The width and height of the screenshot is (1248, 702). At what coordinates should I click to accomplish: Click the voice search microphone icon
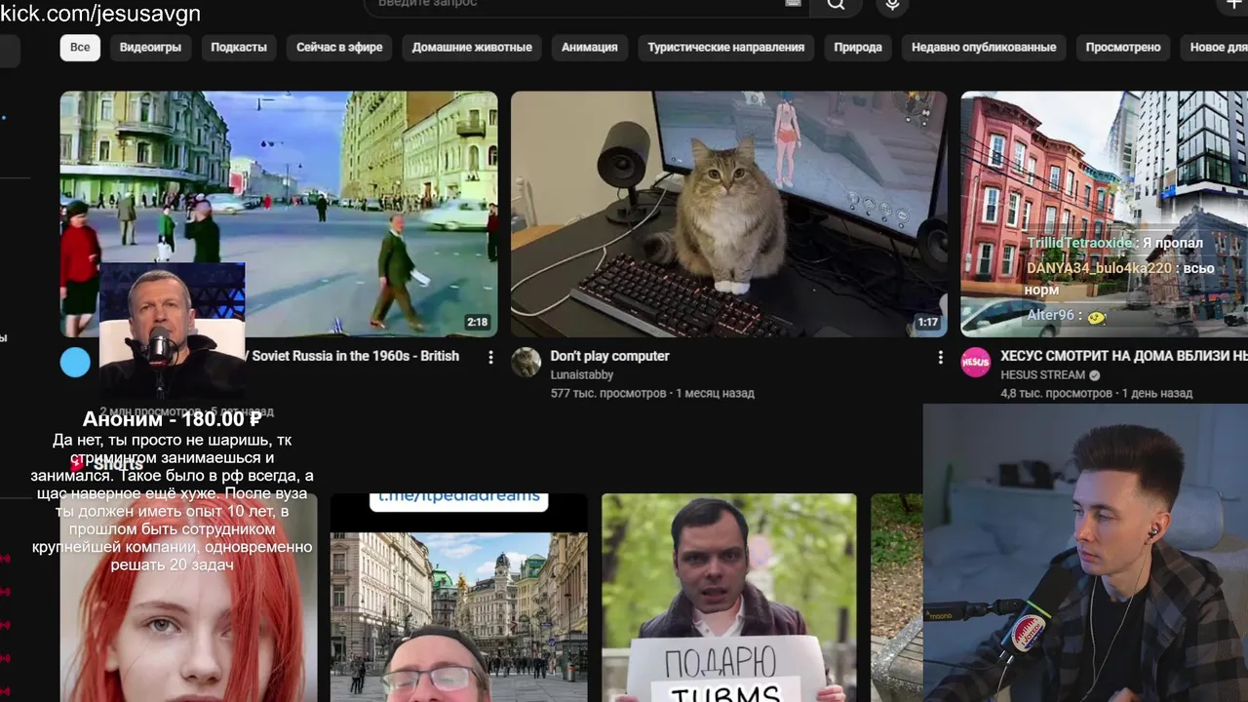pos(891,5)
